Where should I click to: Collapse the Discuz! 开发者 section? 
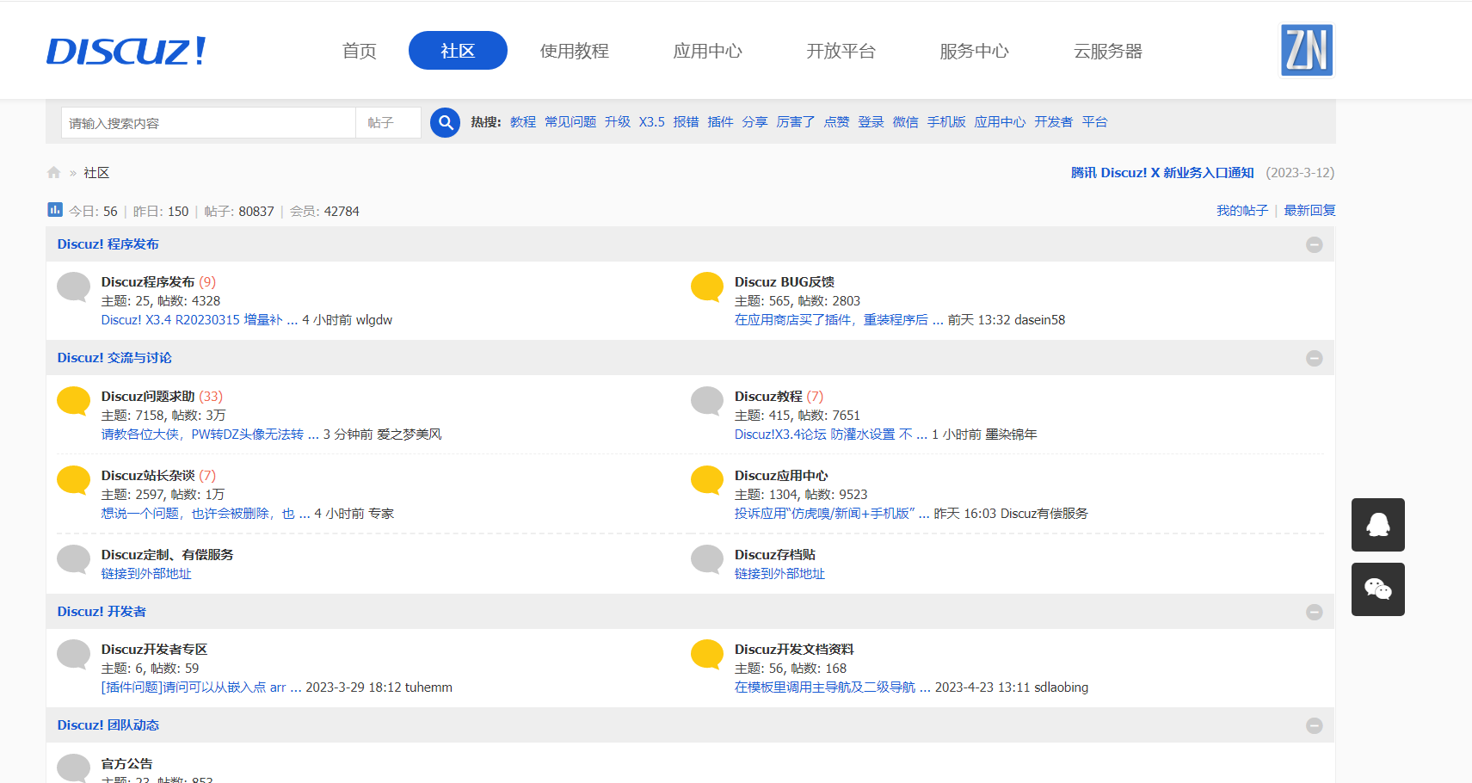click(x=1314, y=613)
